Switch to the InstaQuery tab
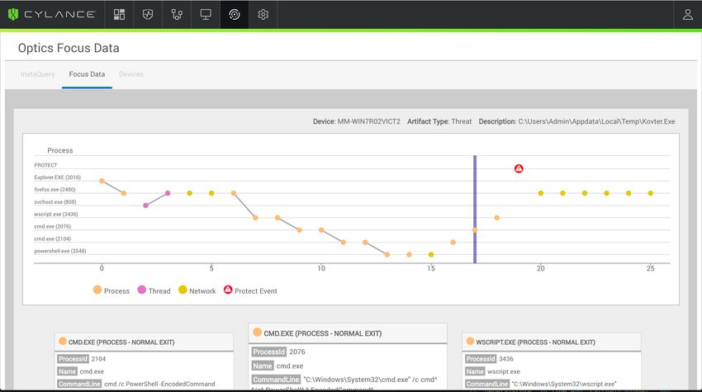The height and width of the screenshot is (392, 702). [x=38, y=74]
